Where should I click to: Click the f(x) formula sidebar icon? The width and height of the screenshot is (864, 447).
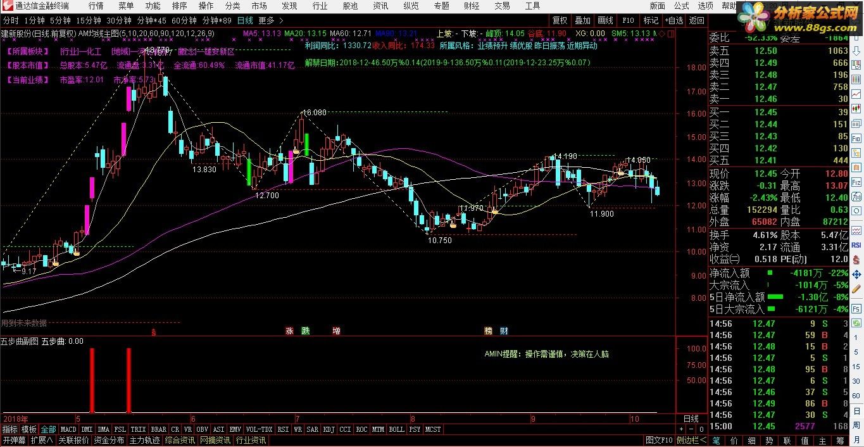[x=856, y=196]
